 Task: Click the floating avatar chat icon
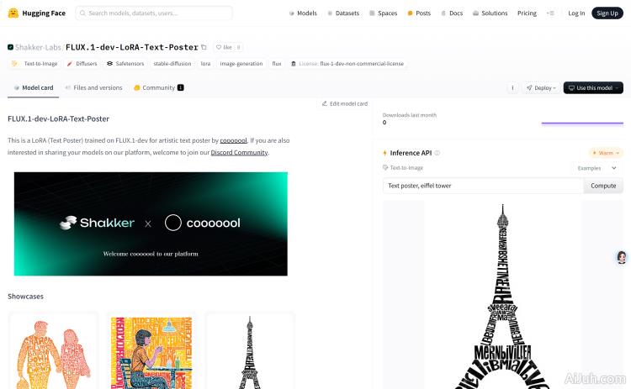click(x=622, y=257)
